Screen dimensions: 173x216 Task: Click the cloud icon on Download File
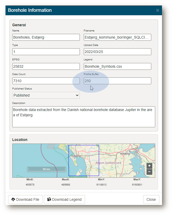13,199
